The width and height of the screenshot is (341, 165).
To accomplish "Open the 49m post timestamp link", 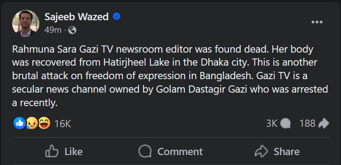I will pyautogui.click(x=53, y=30).
